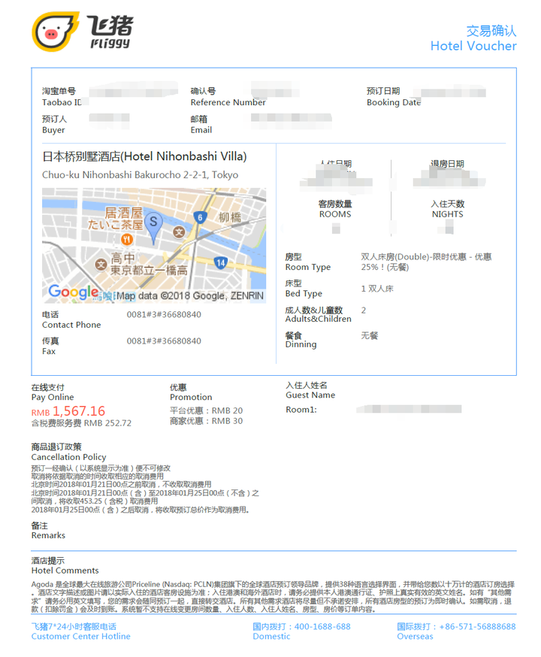The height and width of the screenshot is (657, 541).
Task: Click the school icon beside 高中 on map
Action: [x=101, y=265]
